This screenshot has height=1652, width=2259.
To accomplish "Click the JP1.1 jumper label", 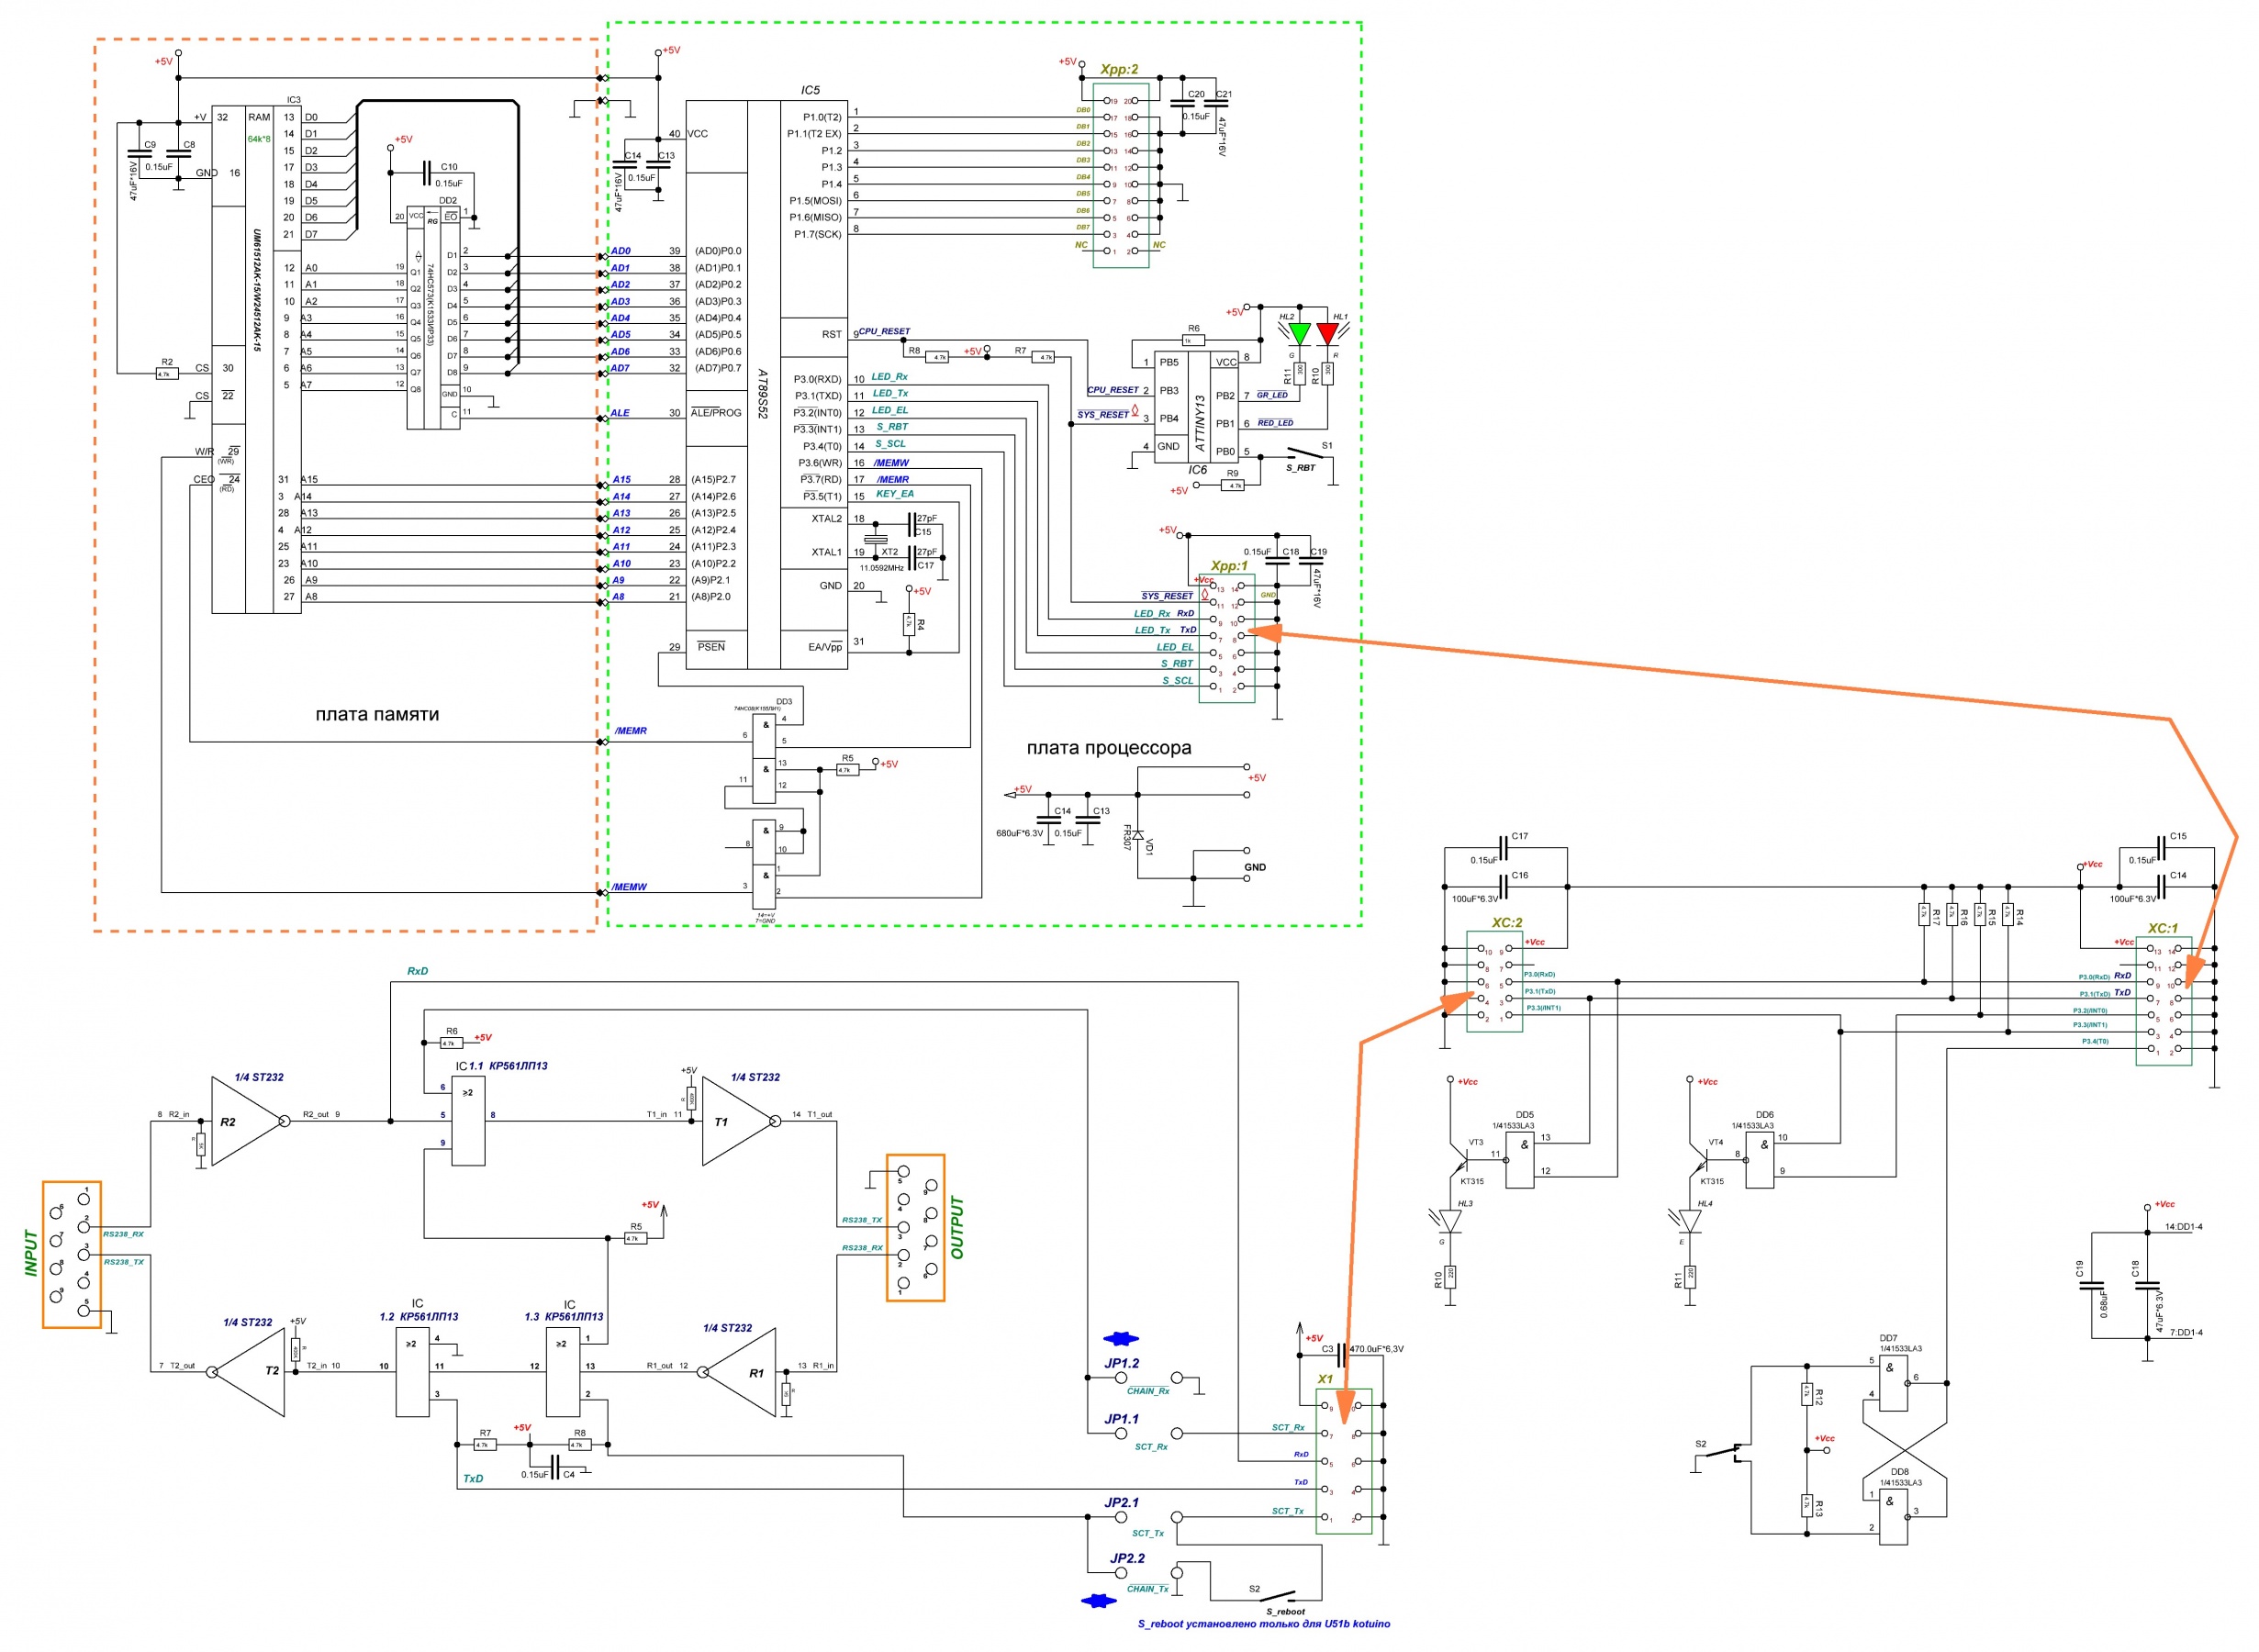I will [1121, 1419].
